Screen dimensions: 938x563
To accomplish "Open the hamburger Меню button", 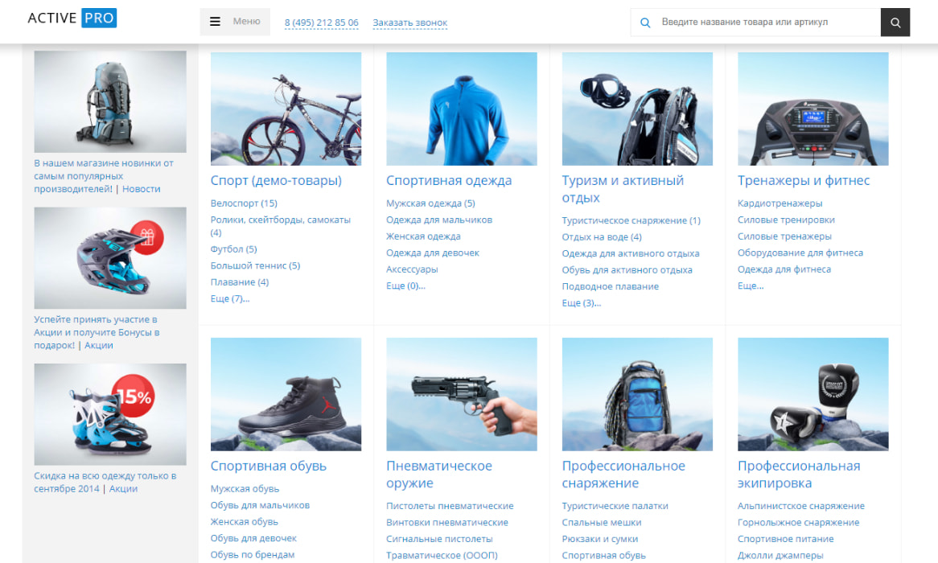I will tap(235, 22).
